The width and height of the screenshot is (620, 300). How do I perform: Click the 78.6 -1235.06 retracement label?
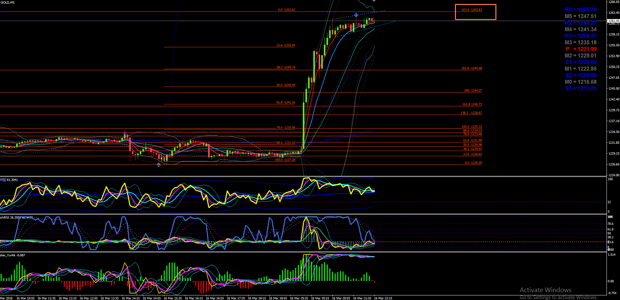pyautogui.click(x=286, y=128)
